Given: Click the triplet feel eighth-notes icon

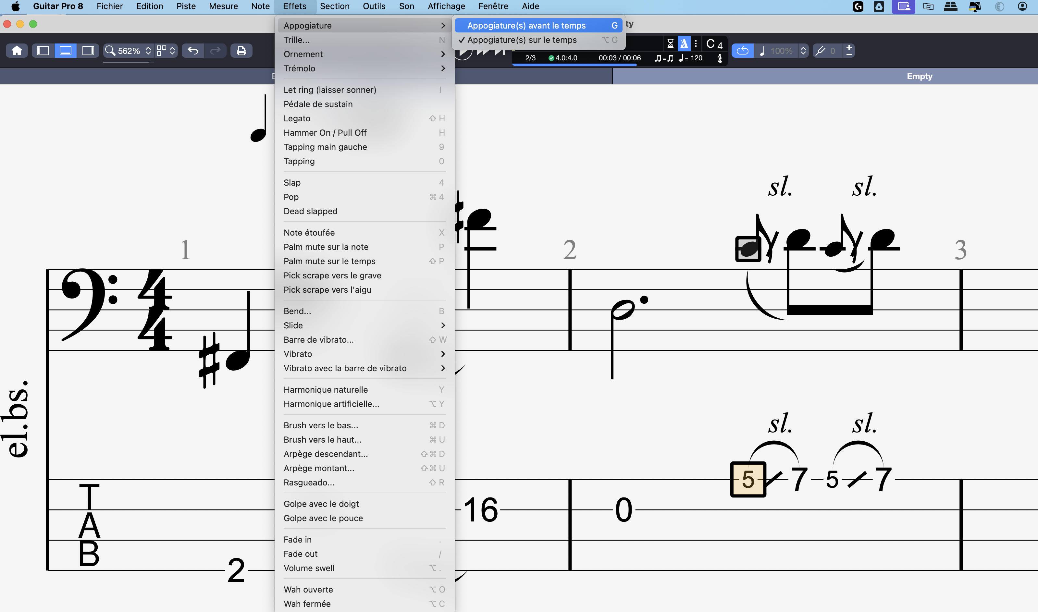Looking at the screenshot, I should pyautogui.click(x=664, y=58).
